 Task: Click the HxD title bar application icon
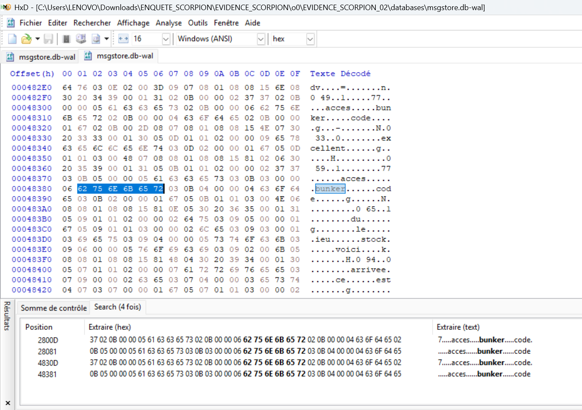[x=6, y=7]
